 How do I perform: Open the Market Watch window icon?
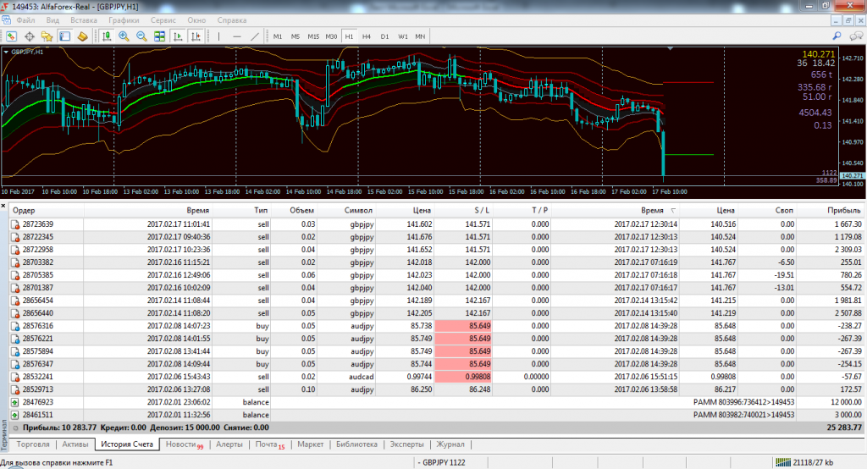12,36
